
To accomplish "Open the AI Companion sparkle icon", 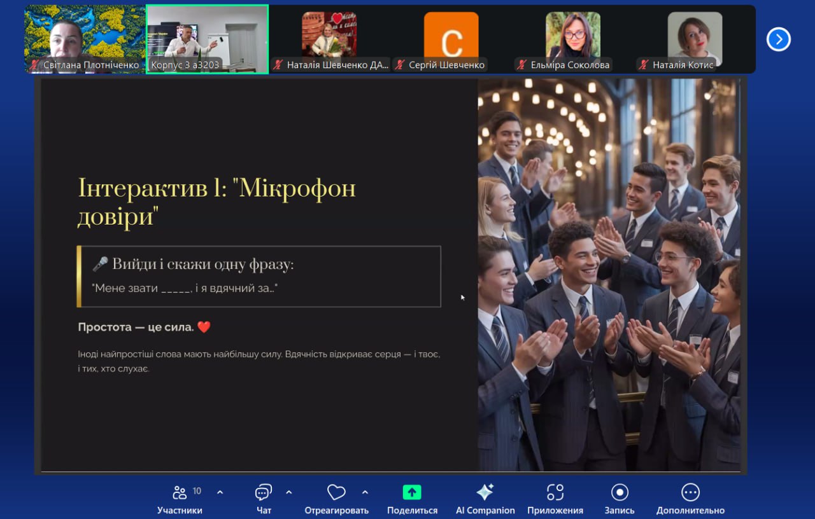I will coord(485,493).
